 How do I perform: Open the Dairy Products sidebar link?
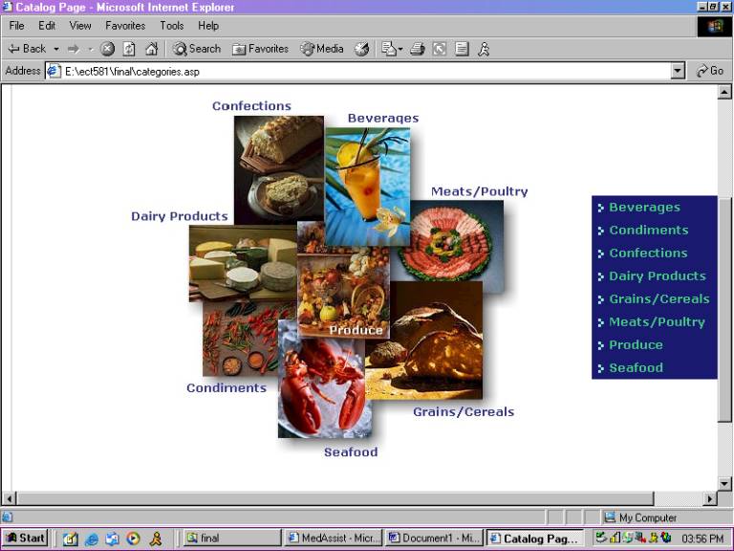point(658,275)
